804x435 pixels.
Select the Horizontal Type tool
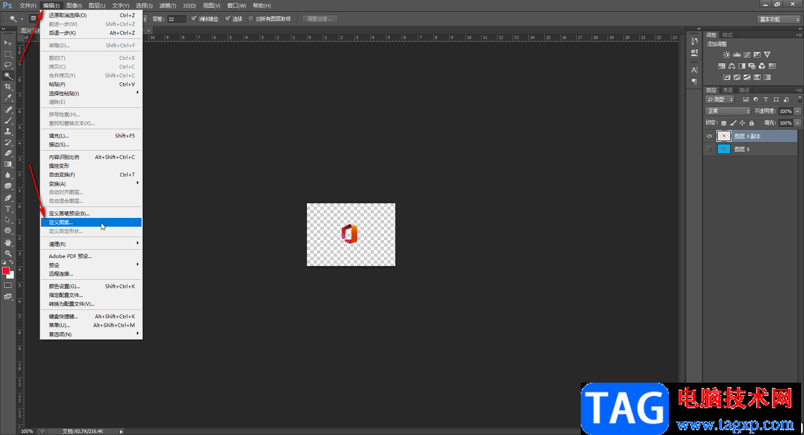tap(8, 209)
